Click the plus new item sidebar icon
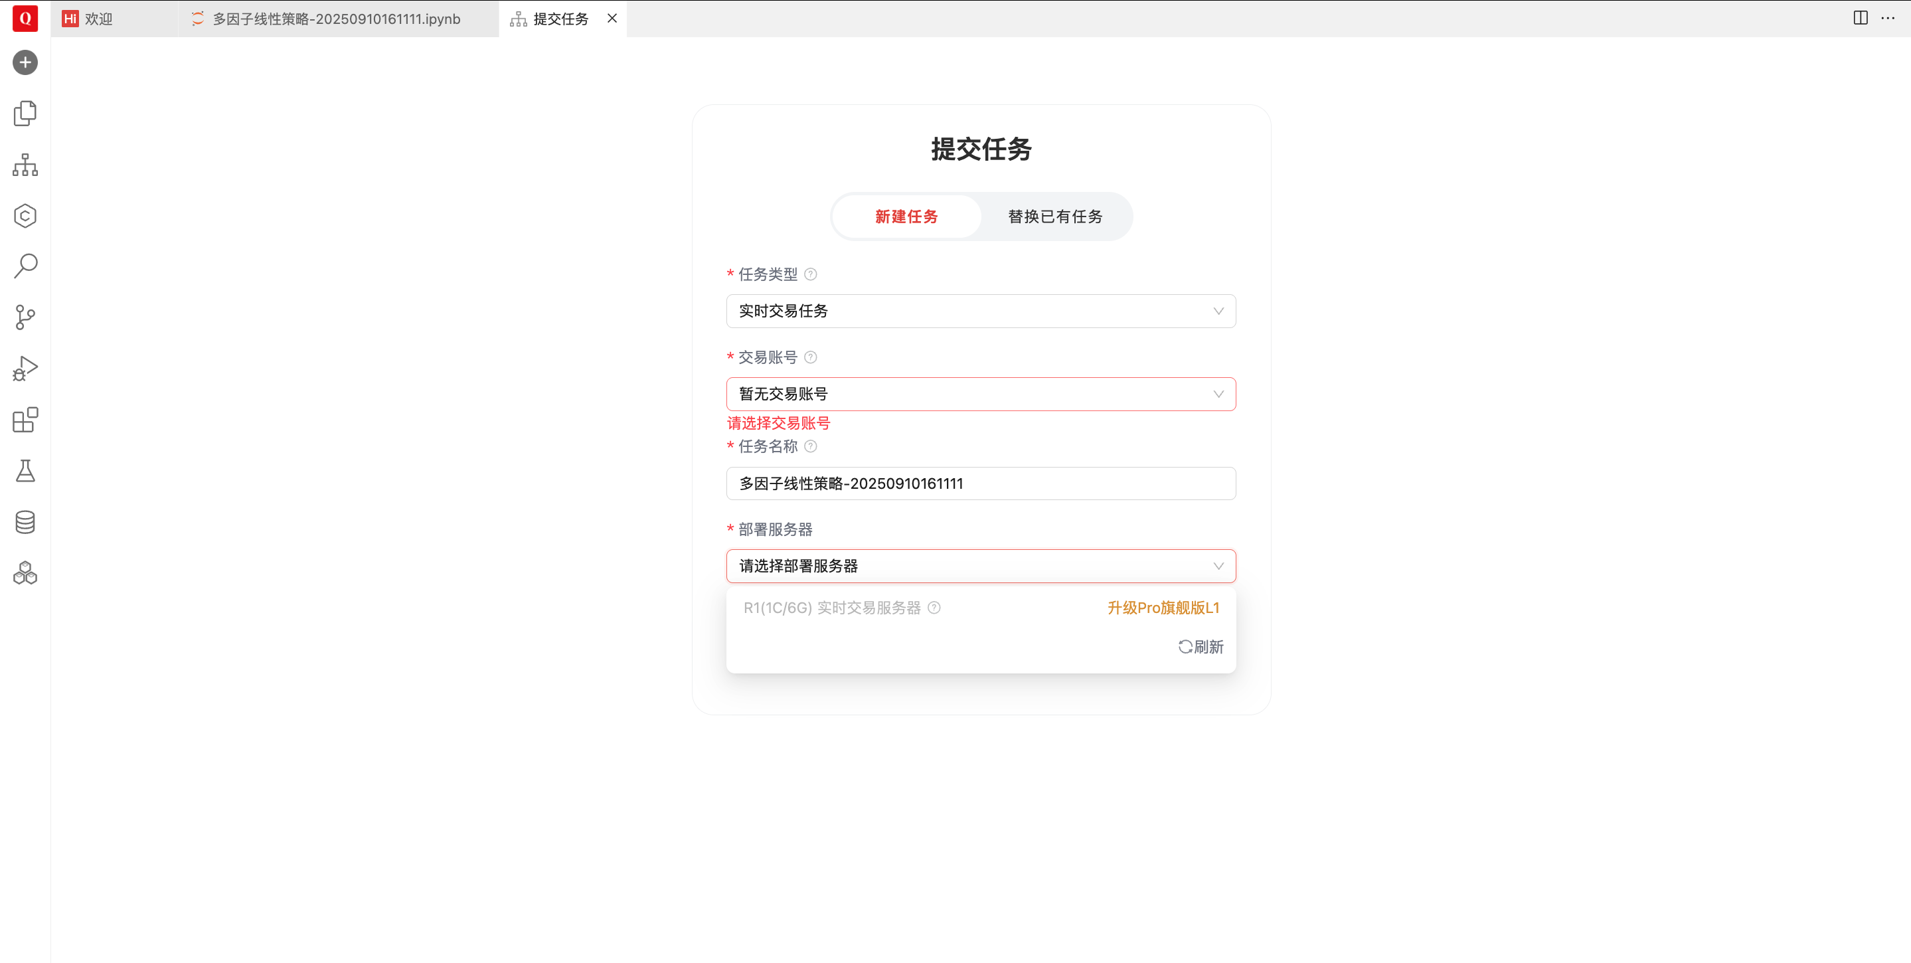 (25, 62)
